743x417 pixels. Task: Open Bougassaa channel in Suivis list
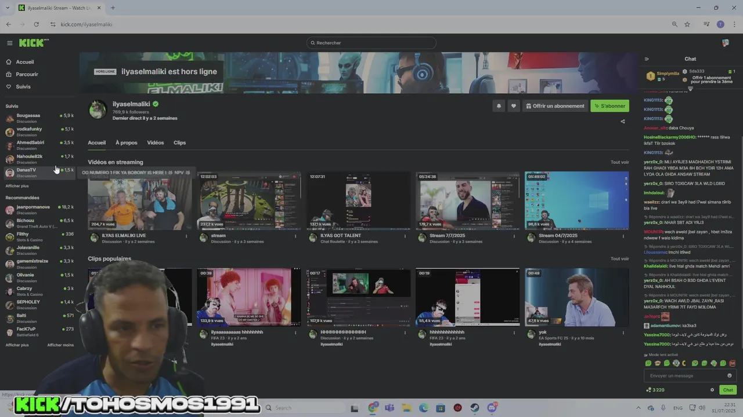(x=39, y=118)
